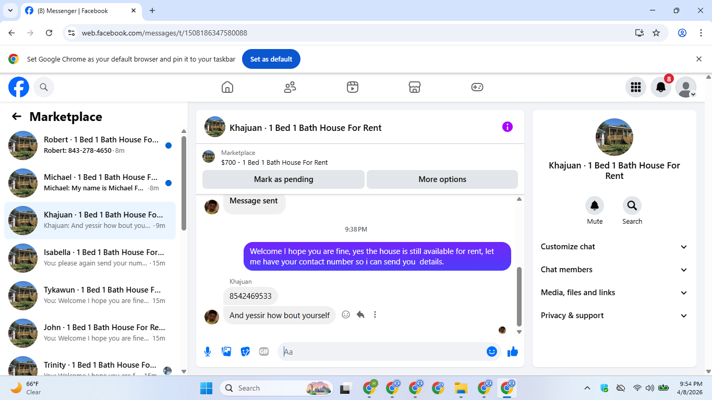Open Tykawun's 1 Bed 1 Bath conversation
Image resolution: width=712 pixels, height=400 pixels.
point(90,296)
